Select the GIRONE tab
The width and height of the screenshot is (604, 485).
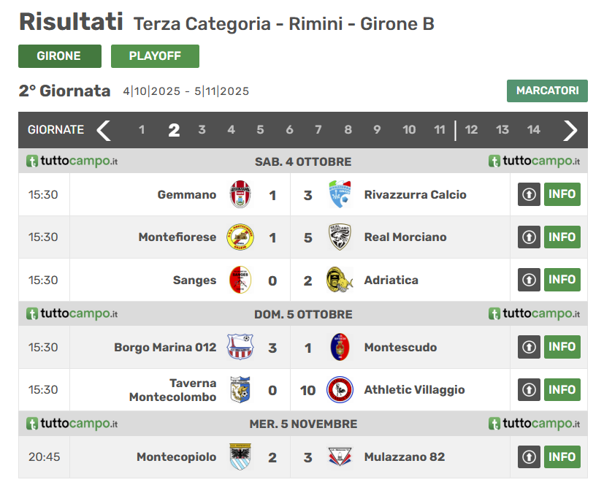click(x=60, y=56)
